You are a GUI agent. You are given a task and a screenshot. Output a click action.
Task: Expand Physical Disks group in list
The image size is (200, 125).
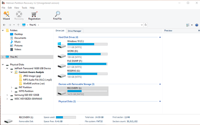[x=160, y=101]
